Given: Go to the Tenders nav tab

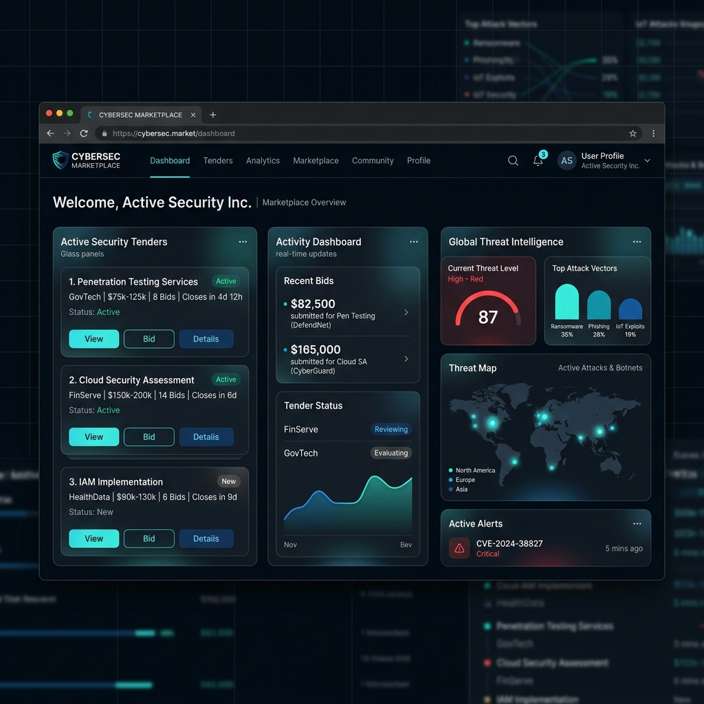Looking at the screenshot, I should (218, 161).
